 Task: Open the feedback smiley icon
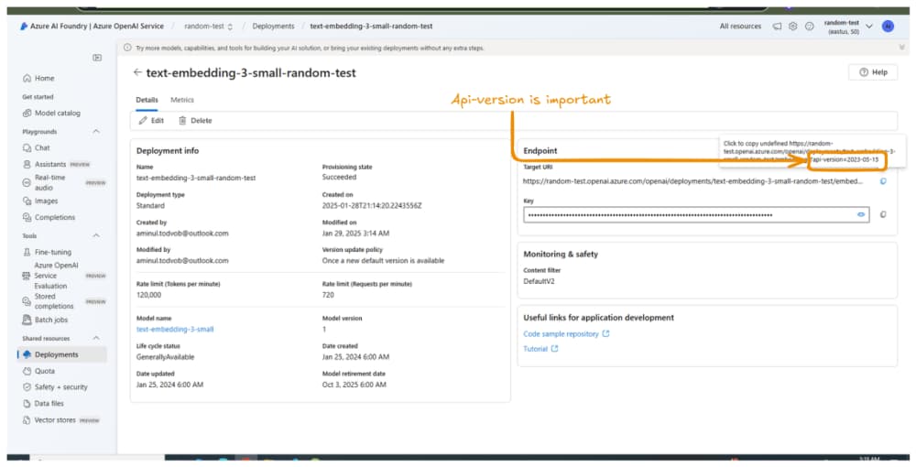coord(809,27)
